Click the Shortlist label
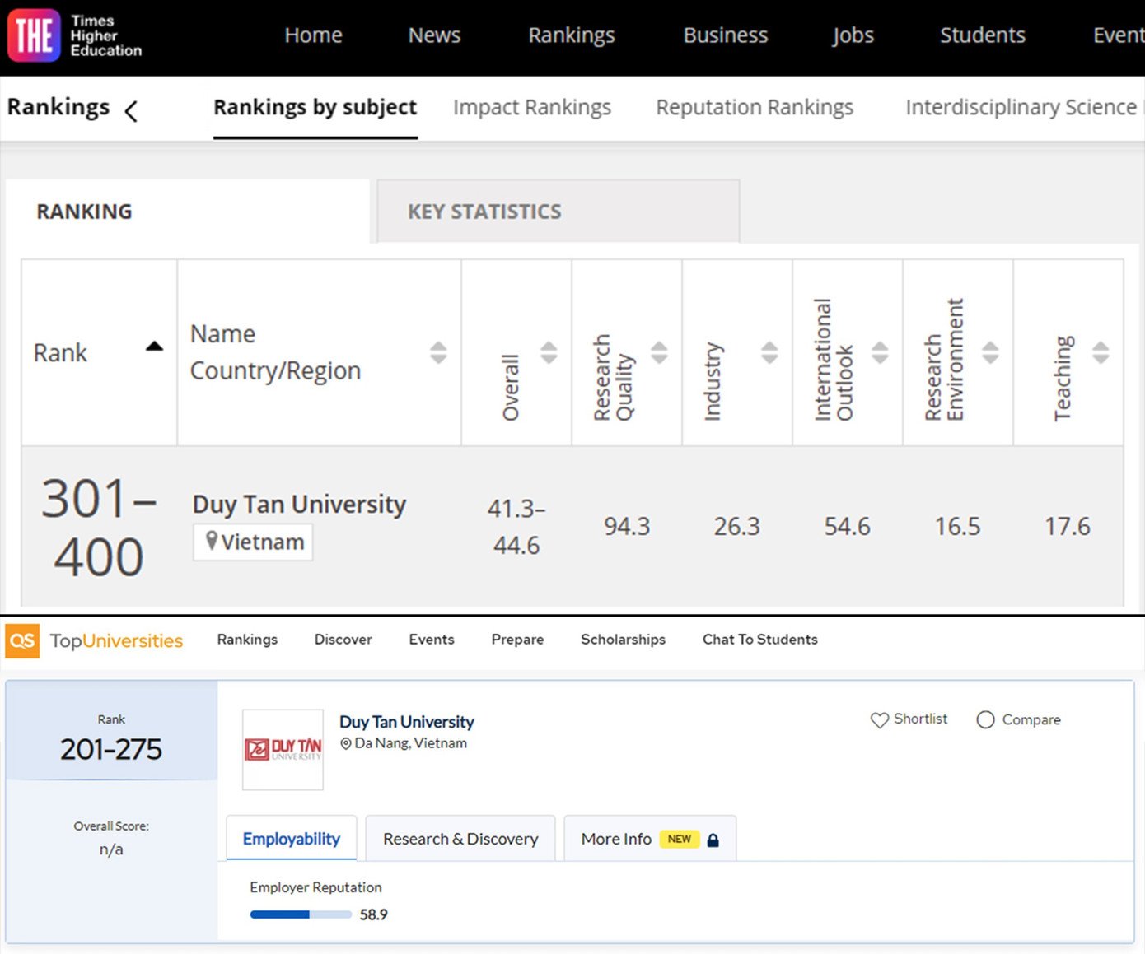The width and height of the screenshot is (1145, 954). pos(920,719)
